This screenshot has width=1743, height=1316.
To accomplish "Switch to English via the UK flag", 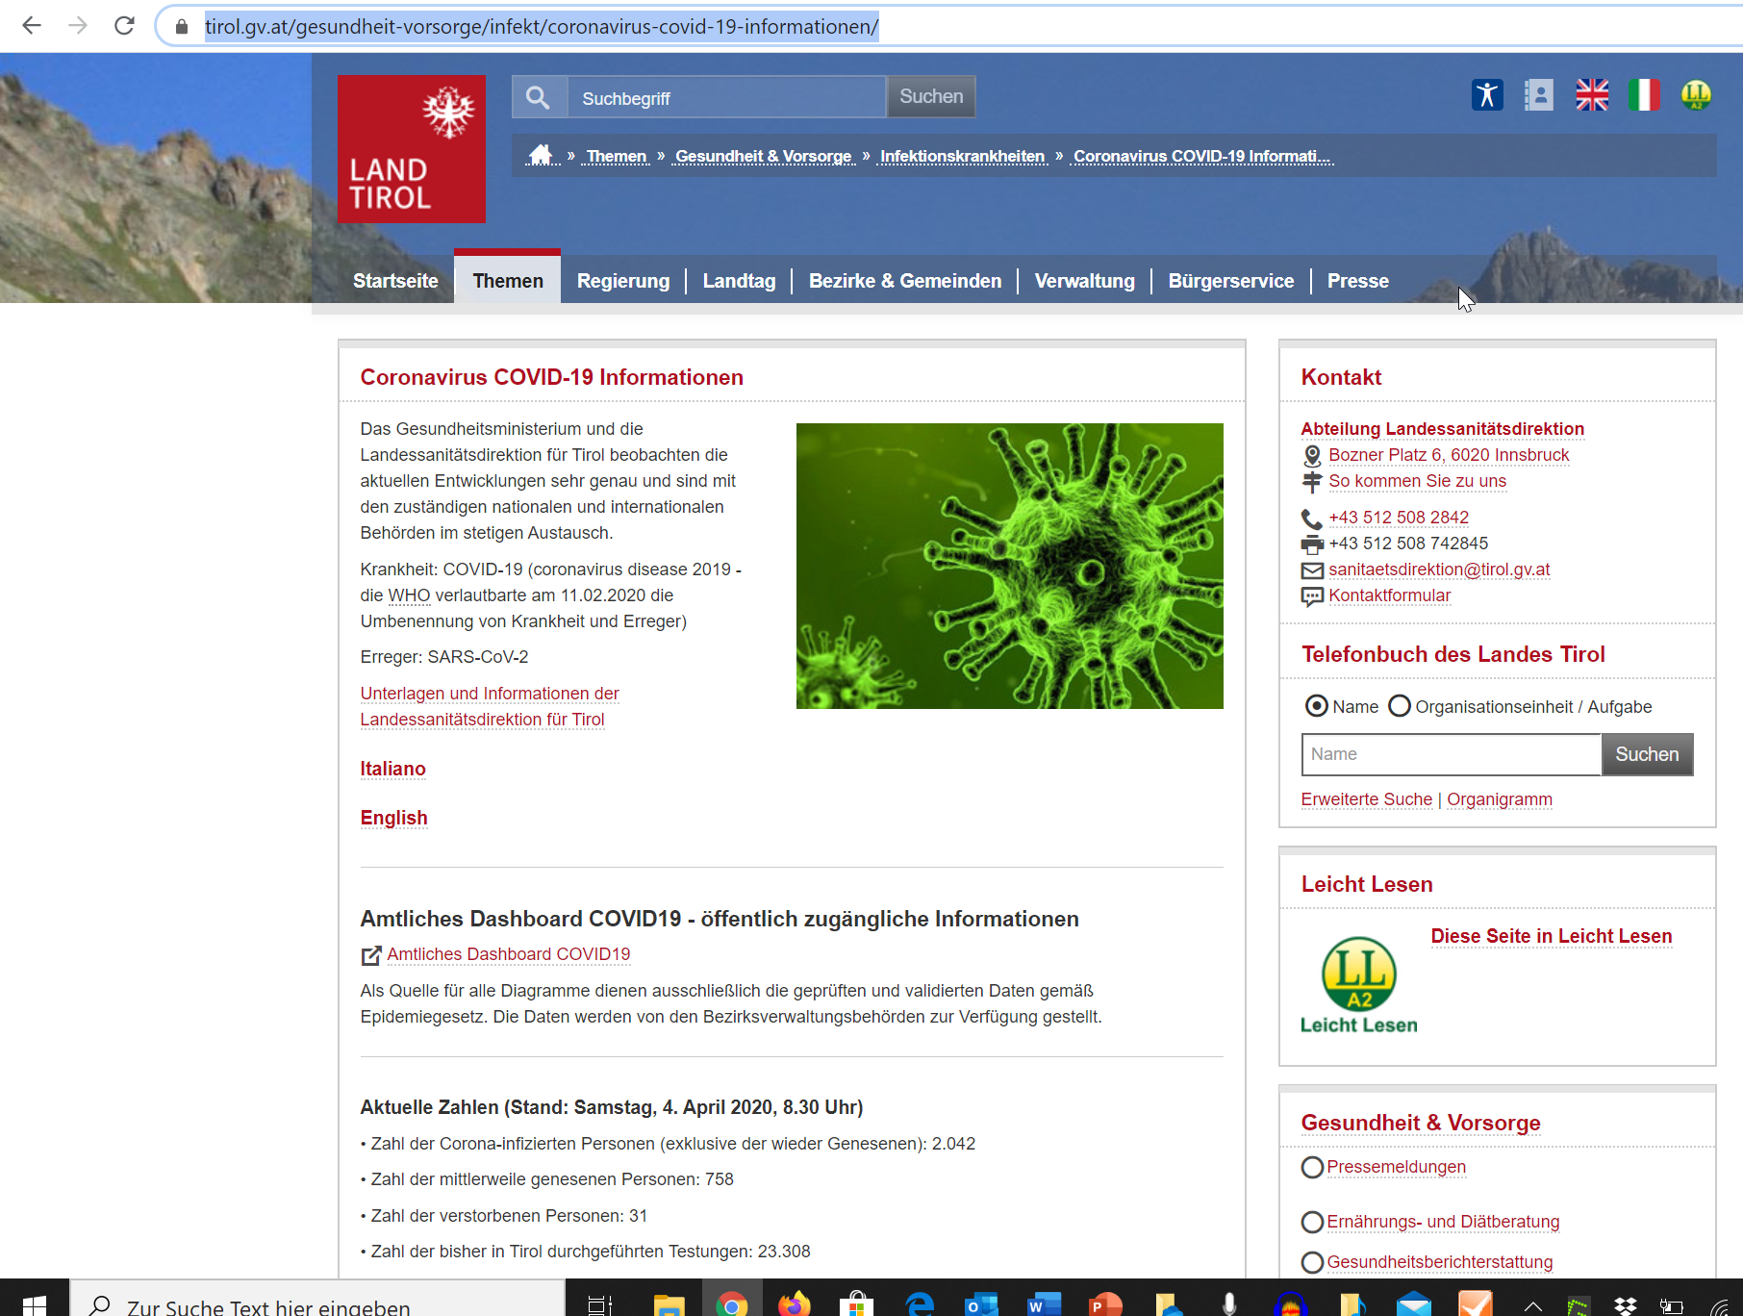I will click(x=1592, y=94).
